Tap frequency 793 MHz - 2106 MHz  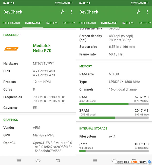49,101
